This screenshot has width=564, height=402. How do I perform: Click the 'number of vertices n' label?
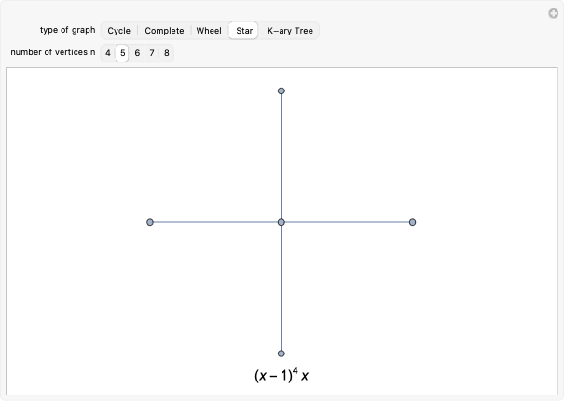53,52
